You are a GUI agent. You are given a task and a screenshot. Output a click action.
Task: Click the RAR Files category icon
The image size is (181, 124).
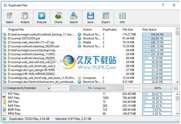[4, 106]
